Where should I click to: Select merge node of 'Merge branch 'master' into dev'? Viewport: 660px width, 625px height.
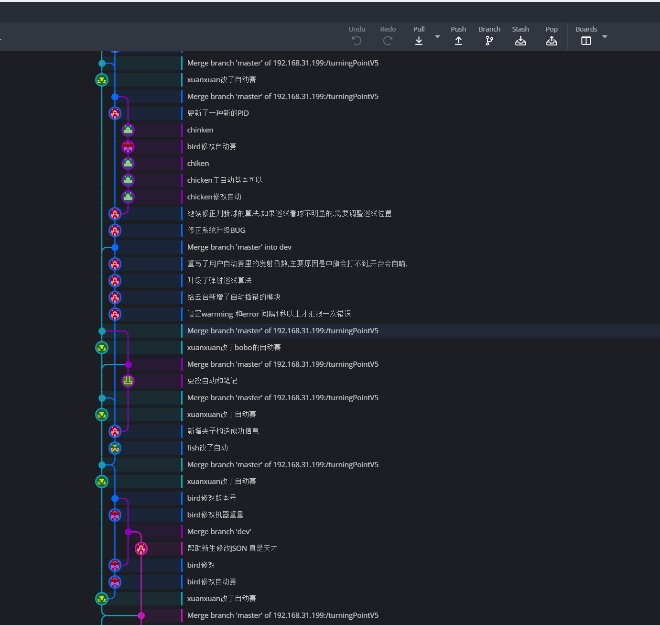[115, 247]
